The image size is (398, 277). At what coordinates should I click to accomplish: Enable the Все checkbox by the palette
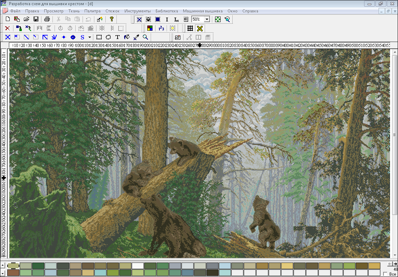coord(386,274)
